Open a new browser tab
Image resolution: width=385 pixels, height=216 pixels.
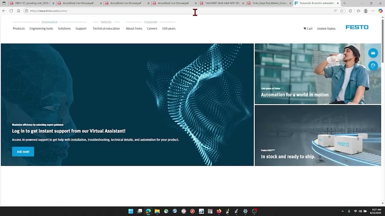(344, 3)
